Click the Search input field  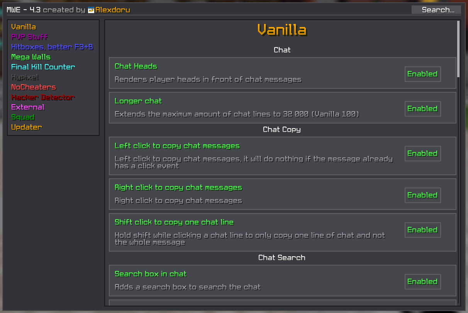(x=436, y=10)
